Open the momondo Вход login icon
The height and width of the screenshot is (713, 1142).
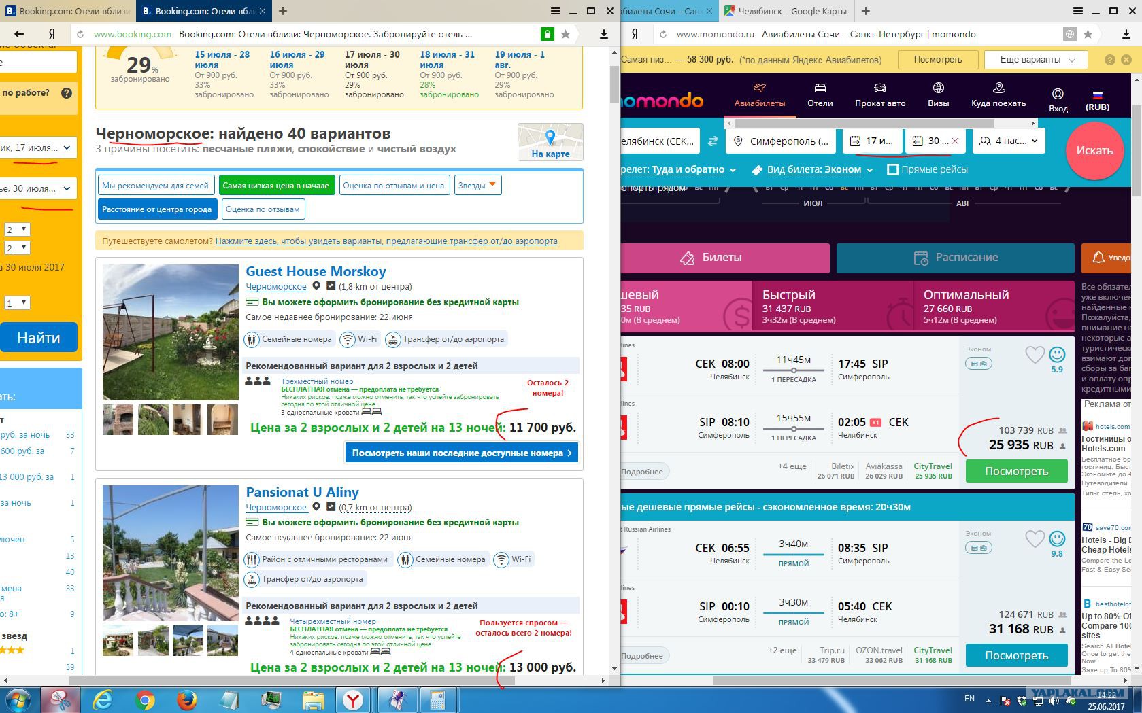click(x=1058, y=99)
